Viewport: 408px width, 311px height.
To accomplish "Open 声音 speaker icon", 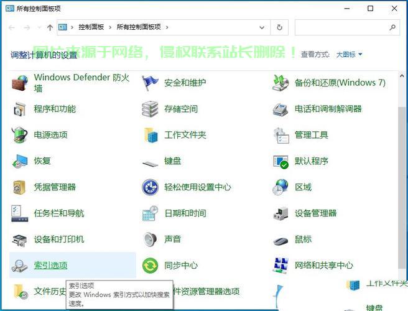I will pos(150,239).
